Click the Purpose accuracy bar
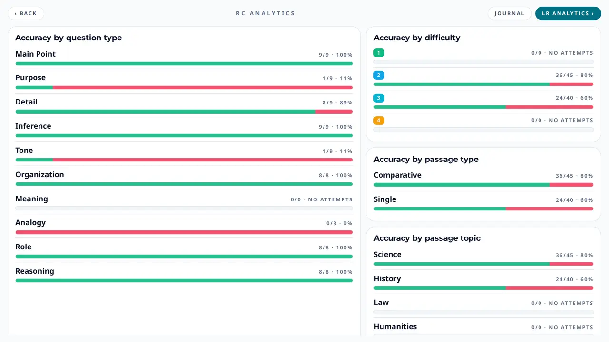609x342 pixels. 184,87
